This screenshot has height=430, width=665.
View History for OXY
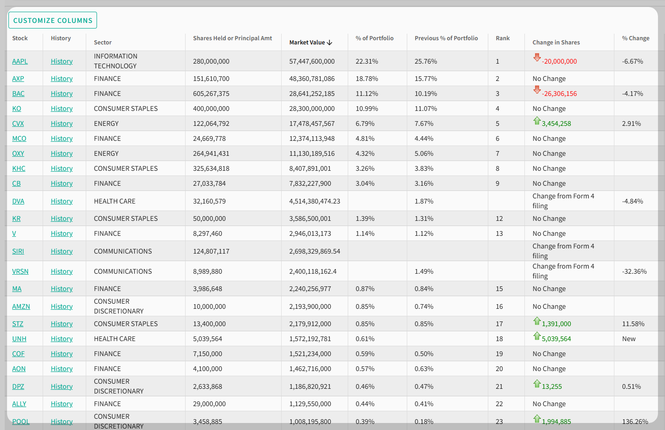[x=62, y=153]
